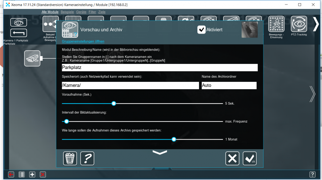Click the module name field containing Parkplatz
Screen dimensions: 322x180
point(160,67)
